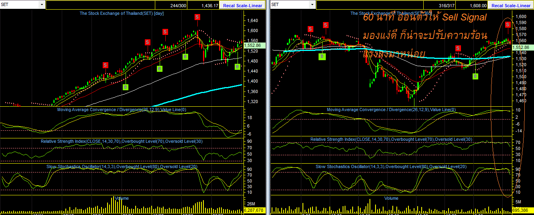Open the SET symbol dropdown in right chart

pyautogui.click(x=313, y=5)
